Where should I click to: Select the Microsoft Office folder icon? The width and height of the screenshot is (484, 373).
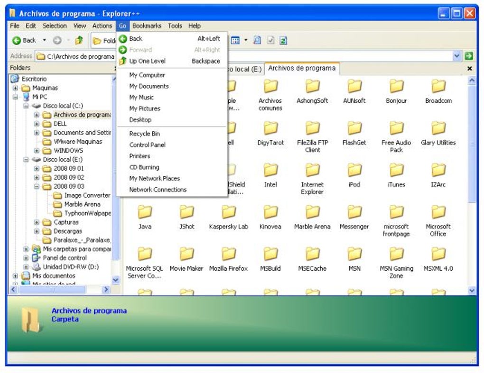(438, 212)
